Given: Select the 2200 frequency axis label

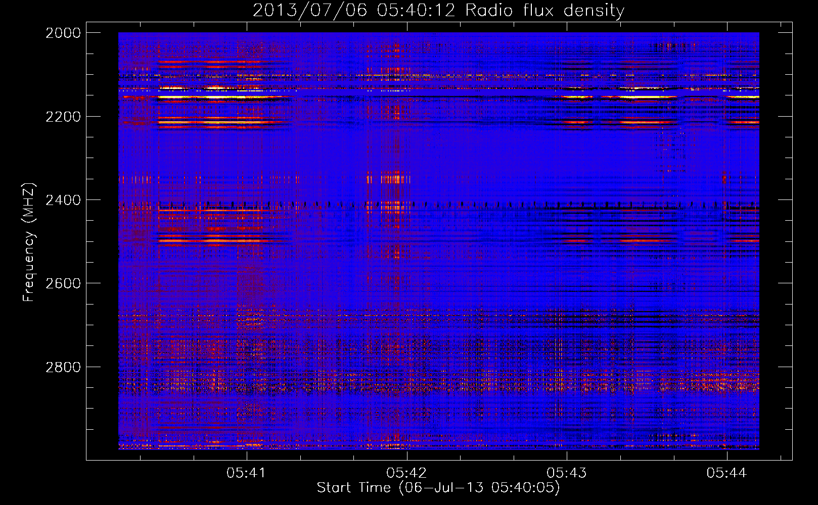Looking at the screenshot, I should pyautogui.click(x=63, y=117).
